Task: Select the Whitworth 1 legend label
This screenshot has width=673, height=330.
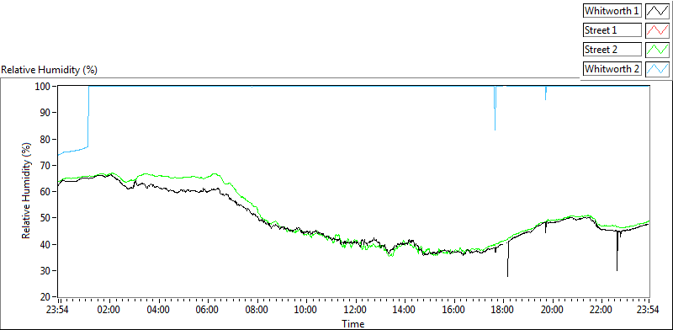Action: click(x=612, y=11)
